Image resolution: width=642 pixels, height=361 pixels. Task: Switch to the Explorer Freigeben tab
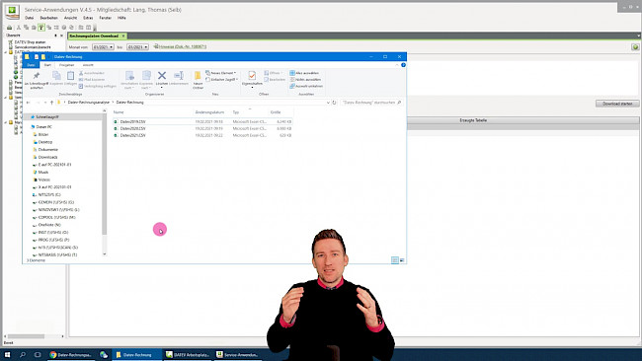66,65
